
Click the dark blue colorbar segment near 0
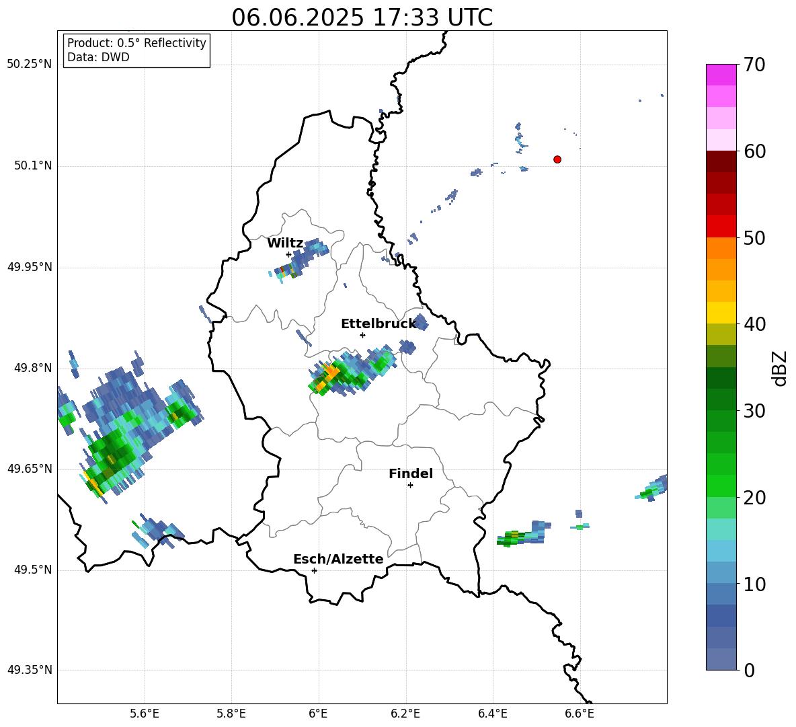click(x=721, y=616)
